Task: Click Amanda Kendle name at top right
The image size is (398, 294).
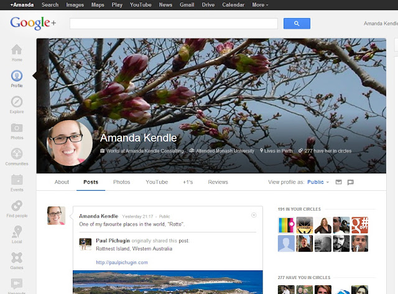Action: 381,24
